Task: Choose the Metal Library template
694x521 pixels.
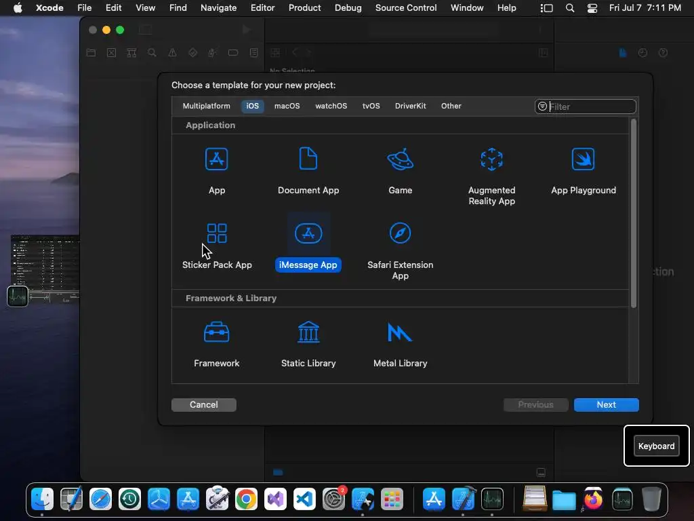Action: tap(400, 345)
